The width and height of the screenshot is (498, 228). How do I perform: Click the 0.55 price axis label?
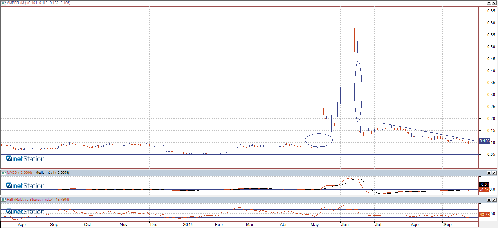pos(491,35)
